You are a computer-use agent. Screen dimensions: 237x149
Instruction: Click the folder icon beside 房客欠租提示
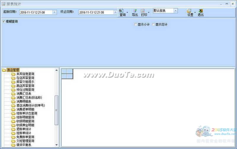point(13,82)
